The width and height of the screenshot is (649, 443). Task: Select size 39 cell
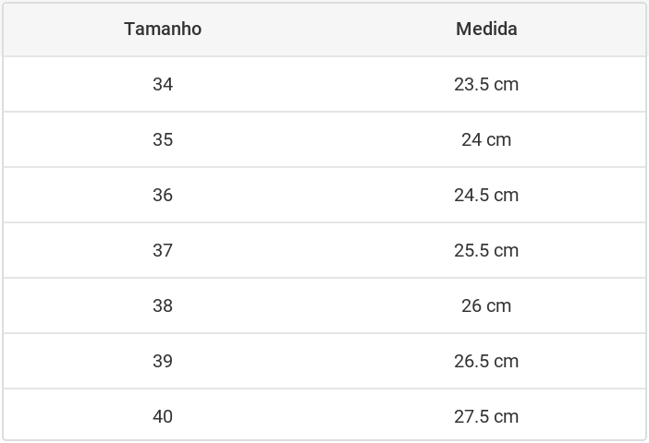(x=163, y=361)
